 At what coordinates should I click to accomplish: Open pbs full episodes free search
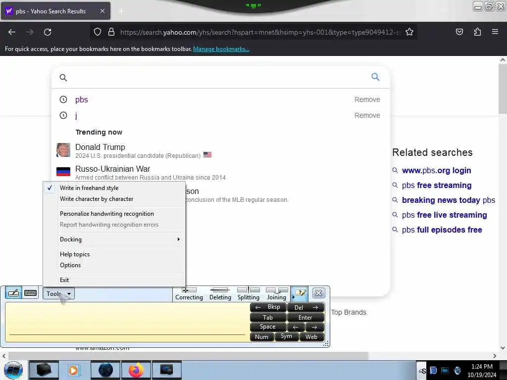(x=442, y=230)
